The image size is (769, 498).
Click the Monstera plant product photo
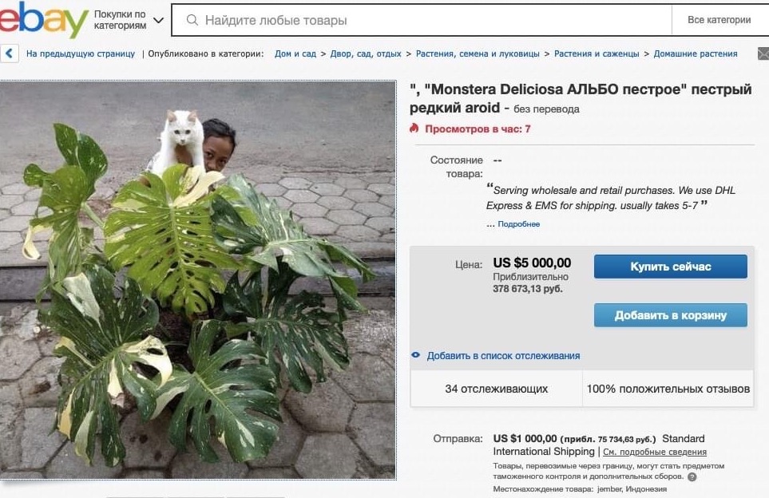(x=198, y=280)
